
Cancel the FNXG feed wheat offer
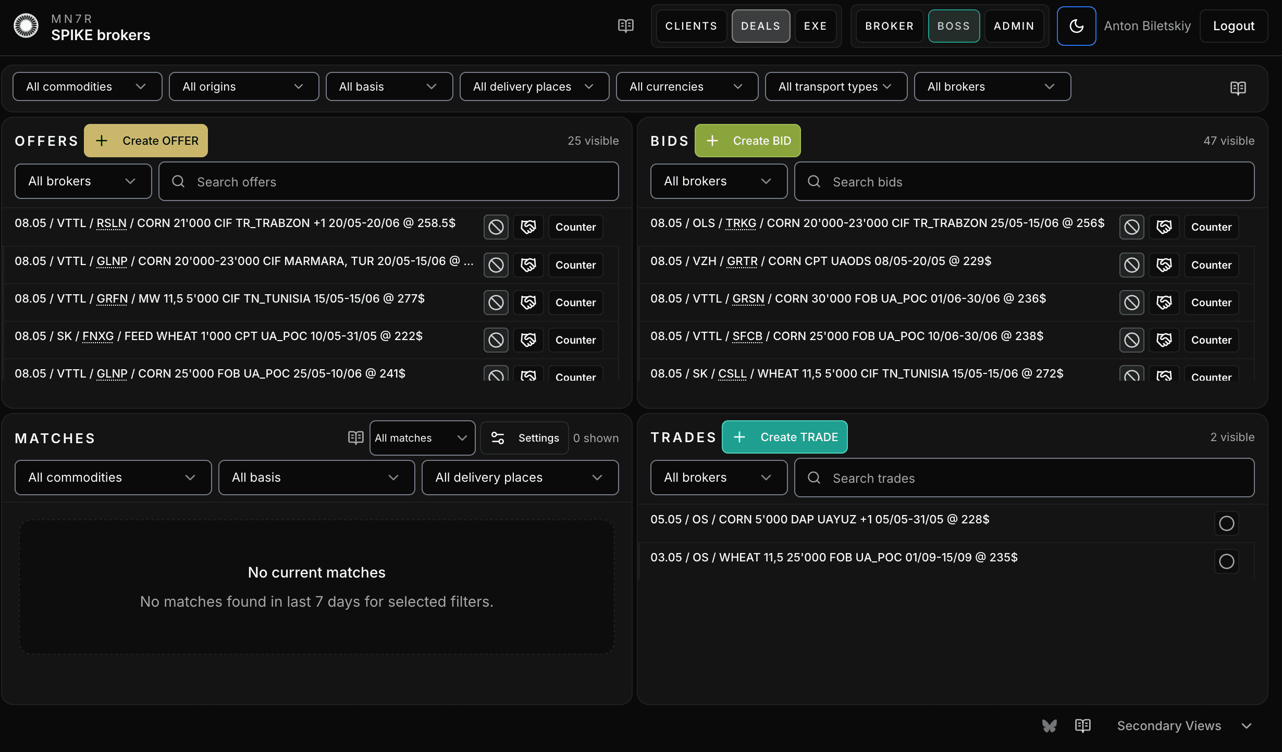click(x=496, y=340)
